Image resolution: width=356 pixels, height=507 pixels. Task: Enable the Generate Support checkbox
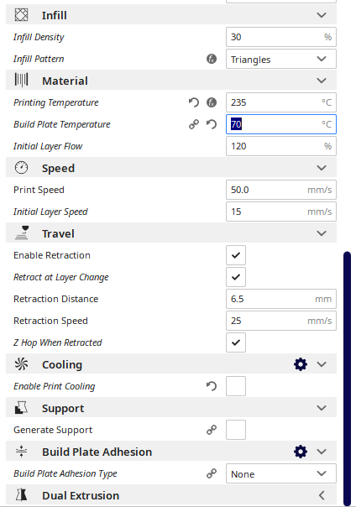point(236,430)
